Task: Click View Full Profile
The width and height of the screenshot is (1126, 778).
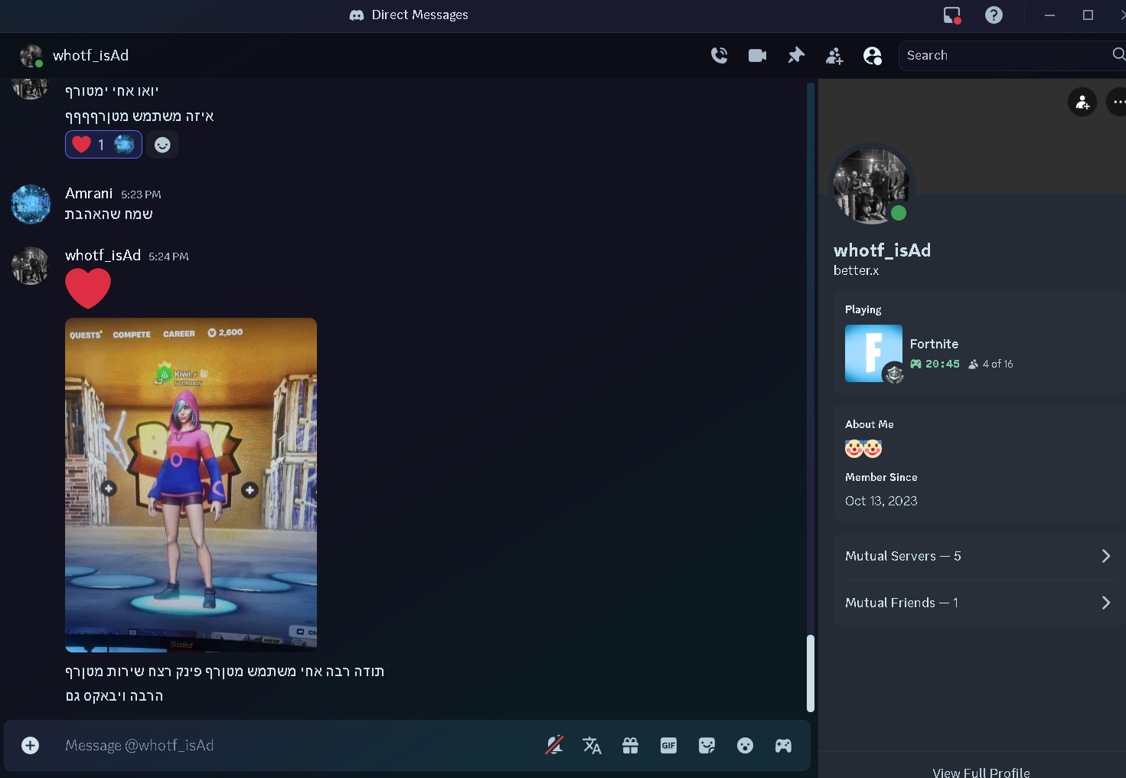Action: (981, 773)
